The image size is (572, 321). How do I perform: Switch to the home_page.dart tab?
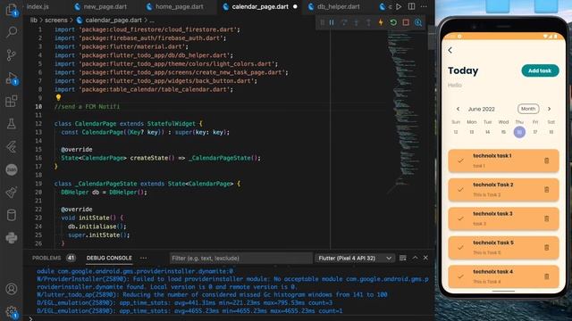pos(180,6)
